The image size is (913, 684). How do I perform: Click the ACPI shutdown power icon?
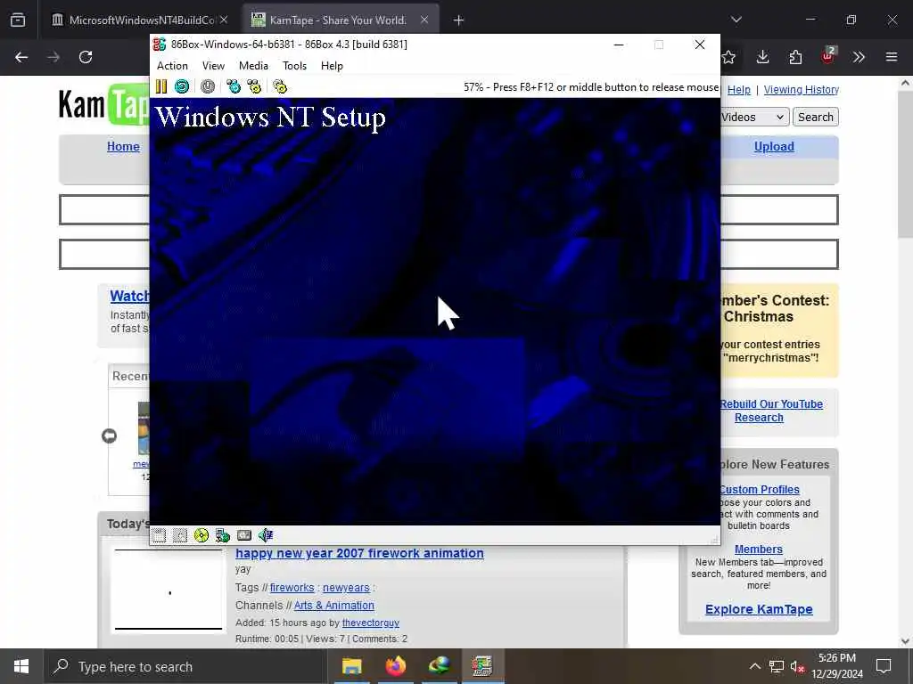click(207, 86)
